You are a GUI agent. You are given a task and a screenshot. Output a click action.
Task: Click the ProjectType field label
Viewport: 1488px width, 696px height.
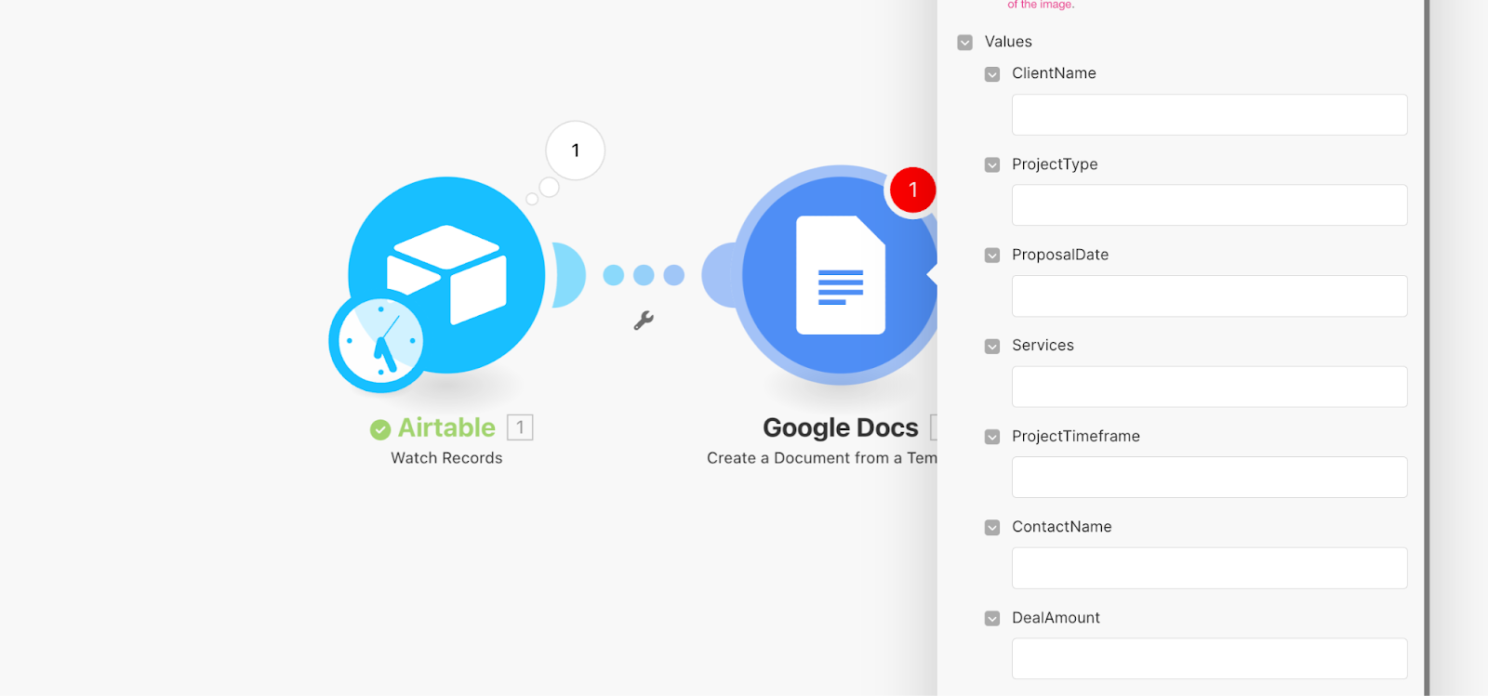(1055, 164)
